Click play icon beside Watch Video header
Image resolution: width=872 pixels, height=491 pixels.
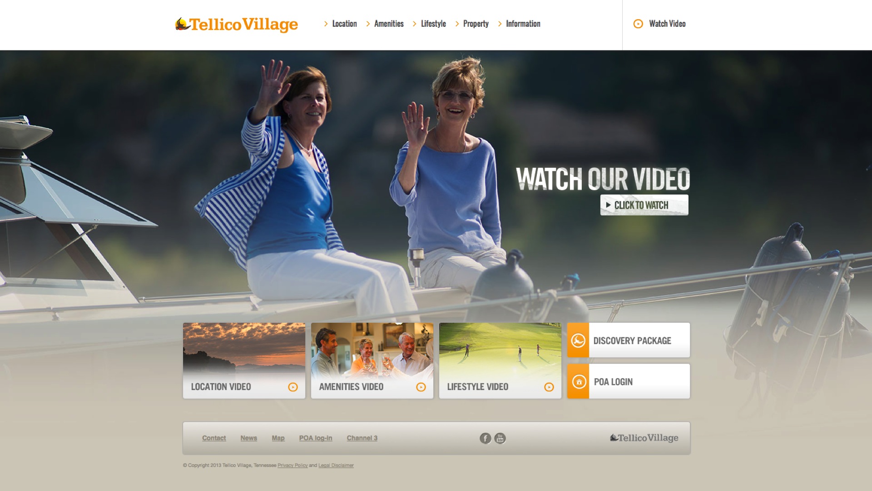click(x=638, y=24)
